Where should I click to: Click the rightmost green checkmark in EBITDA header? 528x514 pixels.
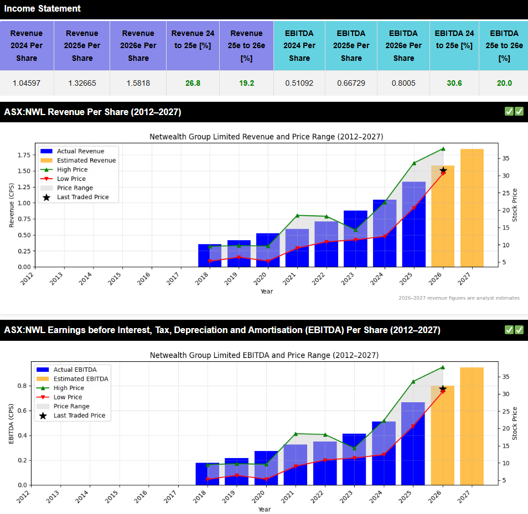click(x=519, y=330)
